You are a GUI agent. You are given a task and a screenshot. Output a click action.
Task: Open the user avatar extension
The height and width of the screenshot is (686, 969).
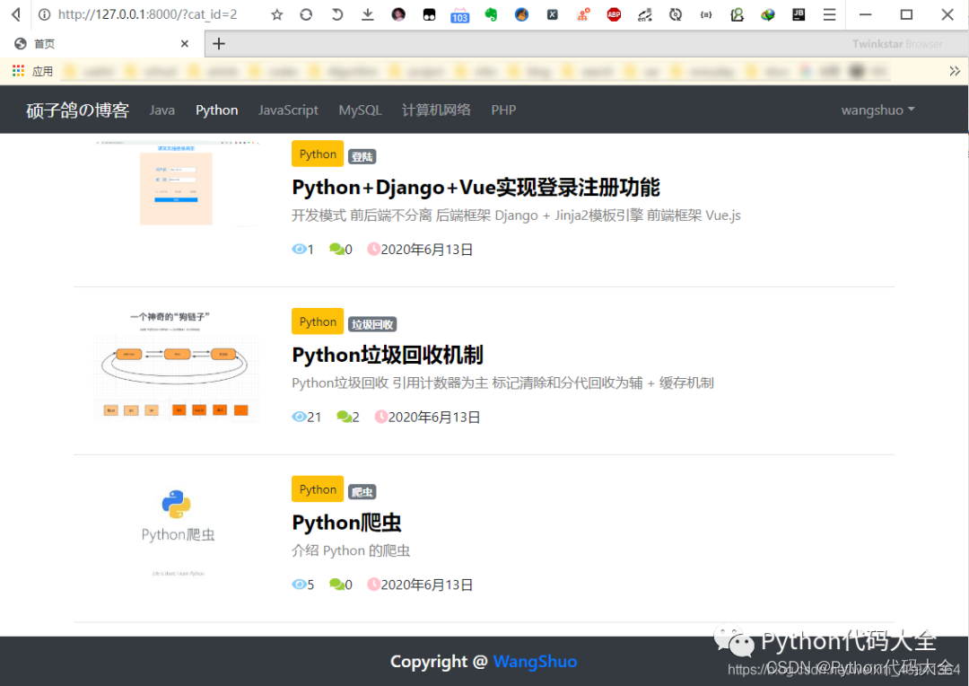(x=398, y=14)
